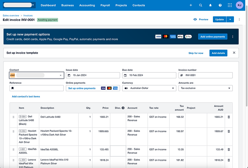Open notifications bell icon
Screen dimensions: 248x168
210,5
